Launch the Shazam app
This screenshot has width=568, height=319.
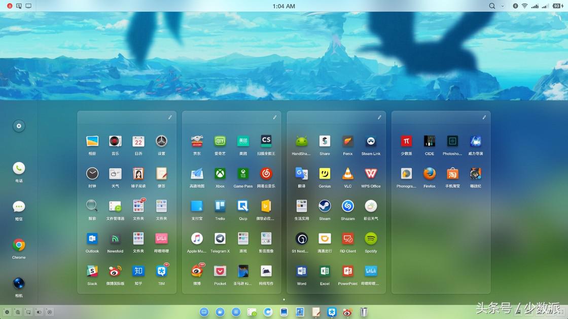(347, 206)
